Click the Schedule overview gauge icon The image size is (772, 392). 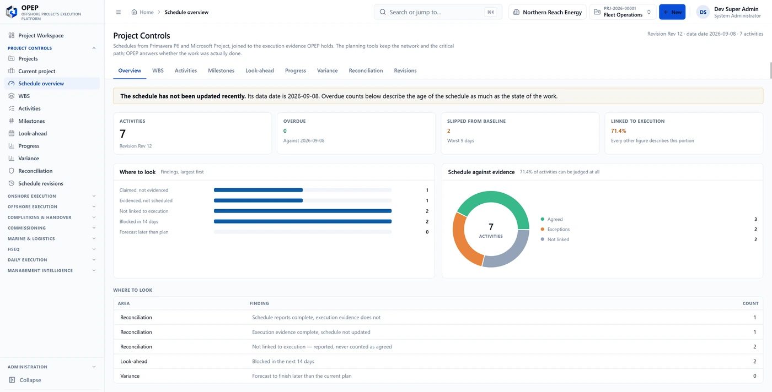12,84
